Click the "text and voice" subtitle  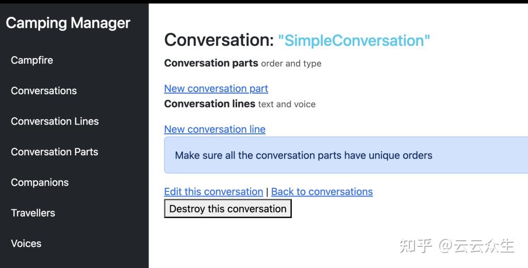(287, 104)
